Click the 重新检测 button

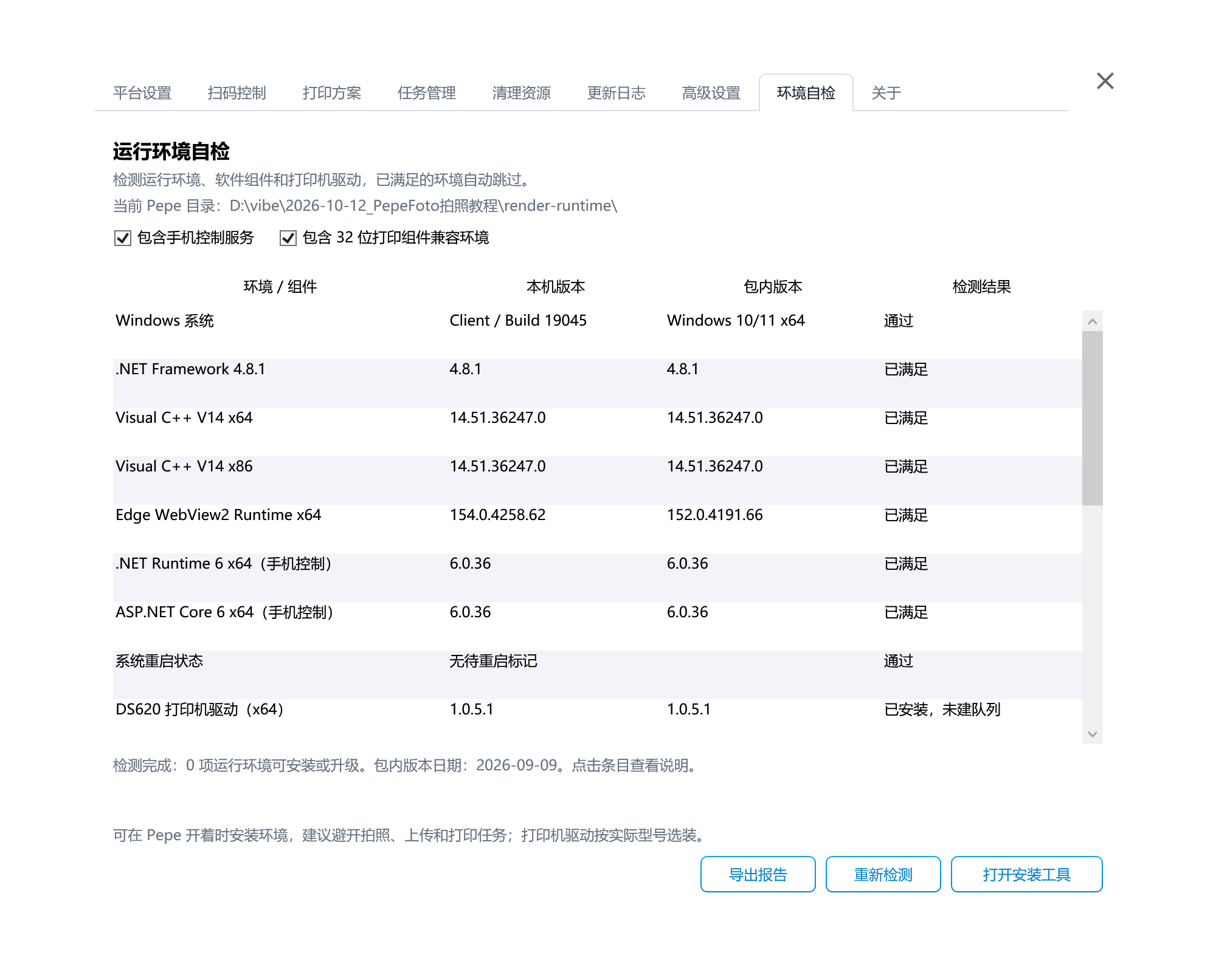tap(883, 874)
